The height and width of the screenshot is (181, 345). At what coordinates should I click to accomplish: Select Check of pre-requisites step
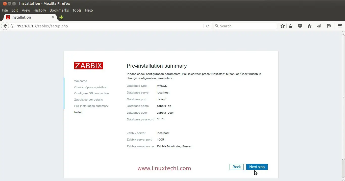[x=90, y=87]
